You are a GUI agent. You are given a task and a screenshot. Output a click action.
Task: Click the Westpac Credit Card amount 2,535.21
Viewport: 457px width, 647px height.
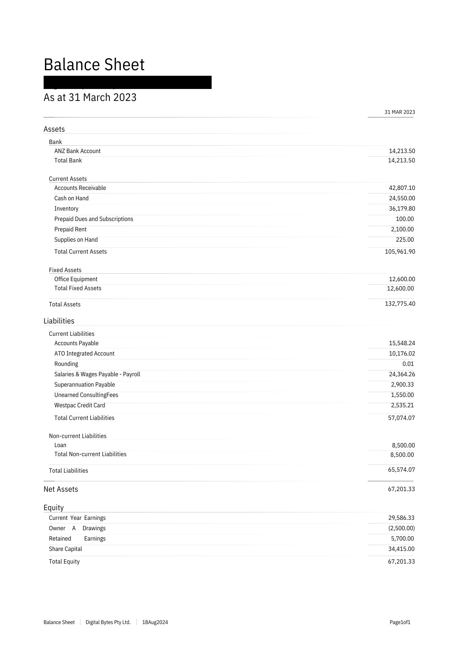click(x=402, y=405)
